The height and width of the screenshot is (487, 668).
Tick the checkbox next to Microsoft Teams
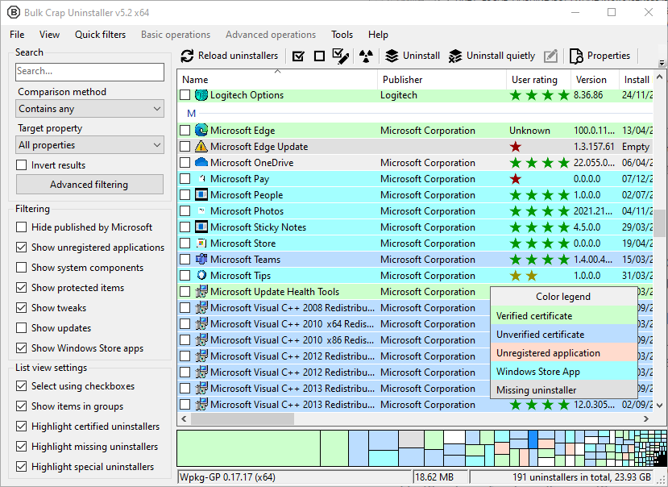click(185, 260)
